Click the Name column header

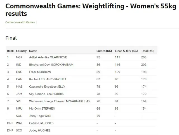[33, 51]
